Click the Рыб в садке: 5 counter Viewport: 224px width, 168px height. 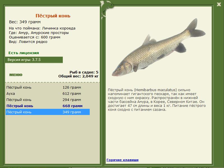point(84,72)
